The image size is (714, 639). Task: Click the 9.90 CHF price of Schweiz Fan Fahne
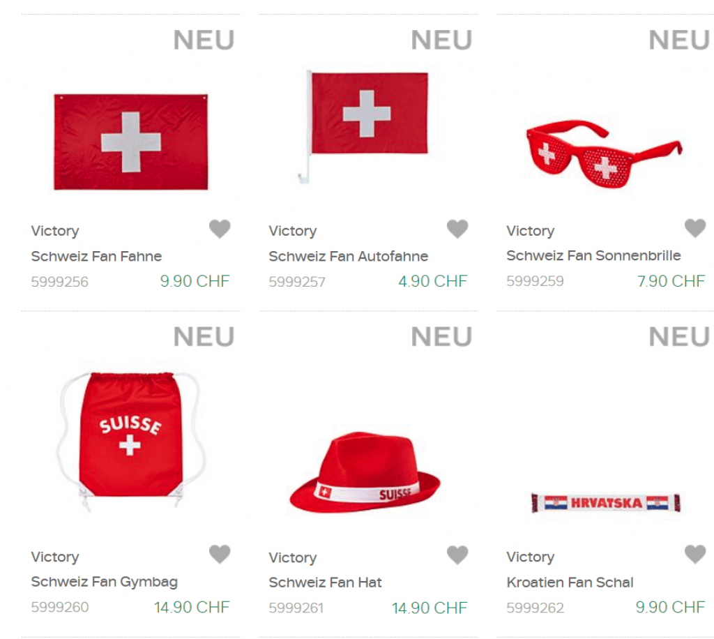click(x=195, y=282)
